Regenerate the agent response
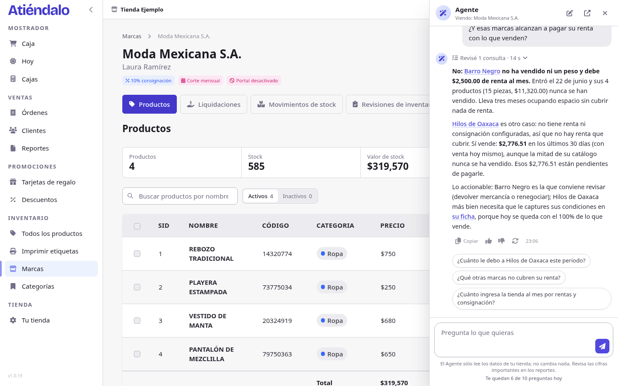The image size is (618, 386). [515, 241]
